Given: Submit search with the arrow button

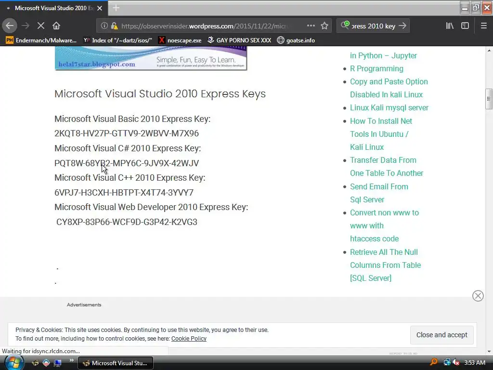Looking at the screenshot, I should coord(402,26).
